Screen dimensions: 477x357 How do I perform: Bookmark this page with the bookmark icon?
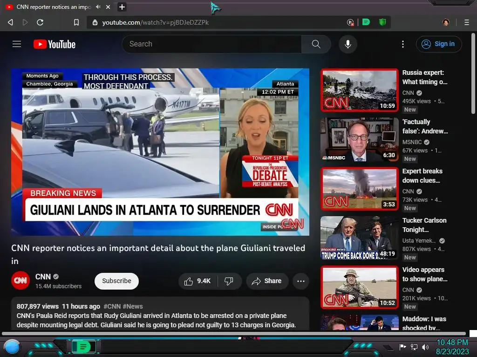(76, 22)
